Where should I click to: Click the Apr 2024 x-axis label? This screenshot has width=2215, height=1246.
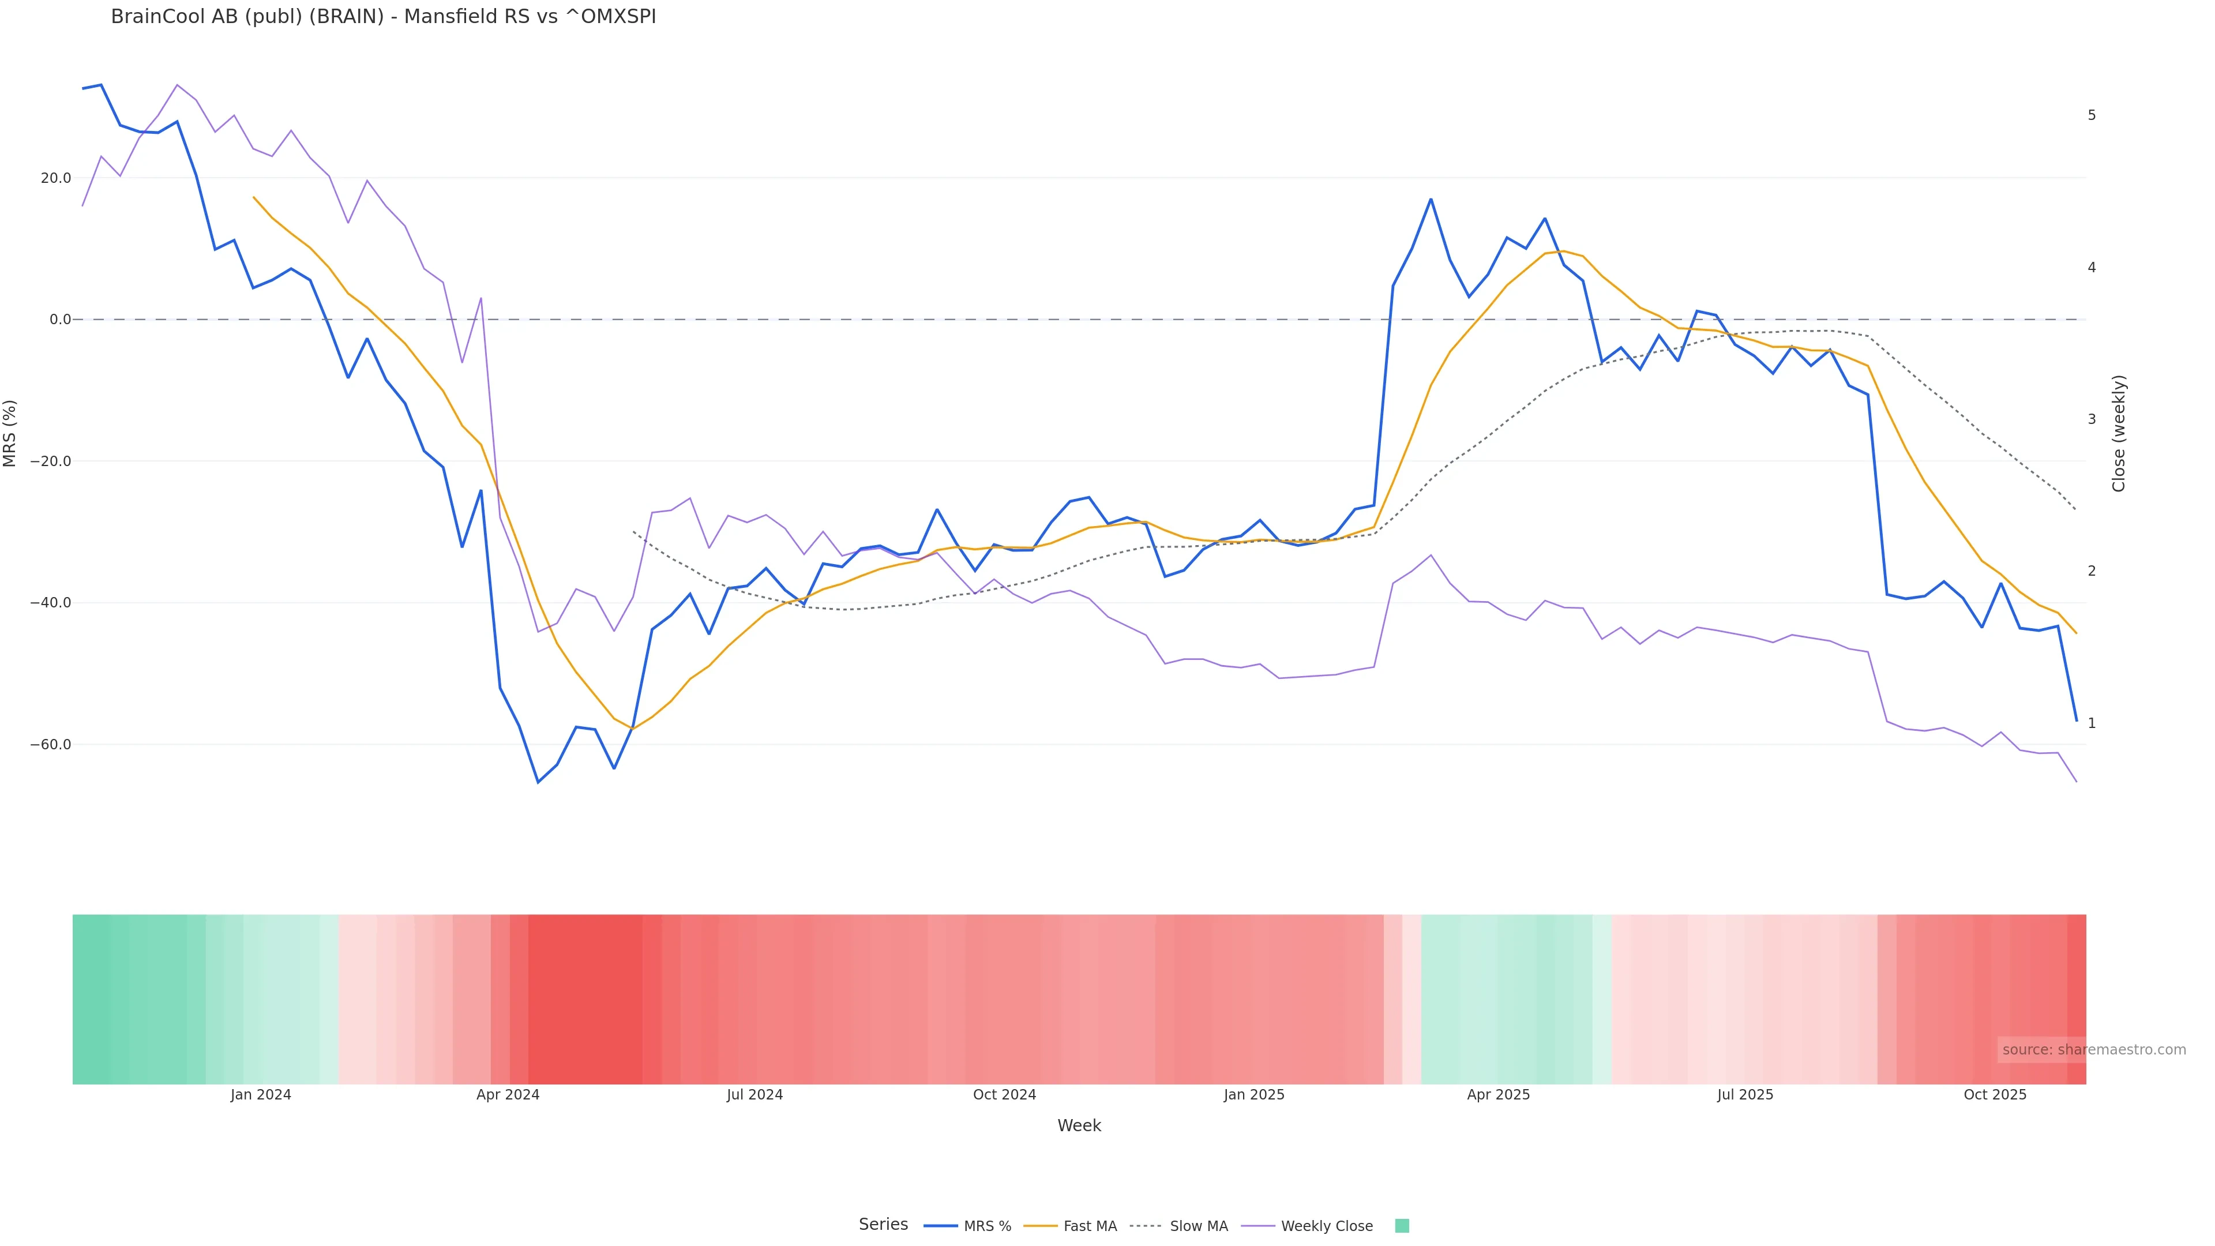pos(508,1095)
